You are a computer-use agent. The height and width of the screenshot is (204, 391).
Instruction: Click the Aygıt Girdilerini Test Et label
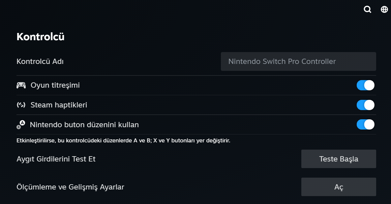click(56, 159)
